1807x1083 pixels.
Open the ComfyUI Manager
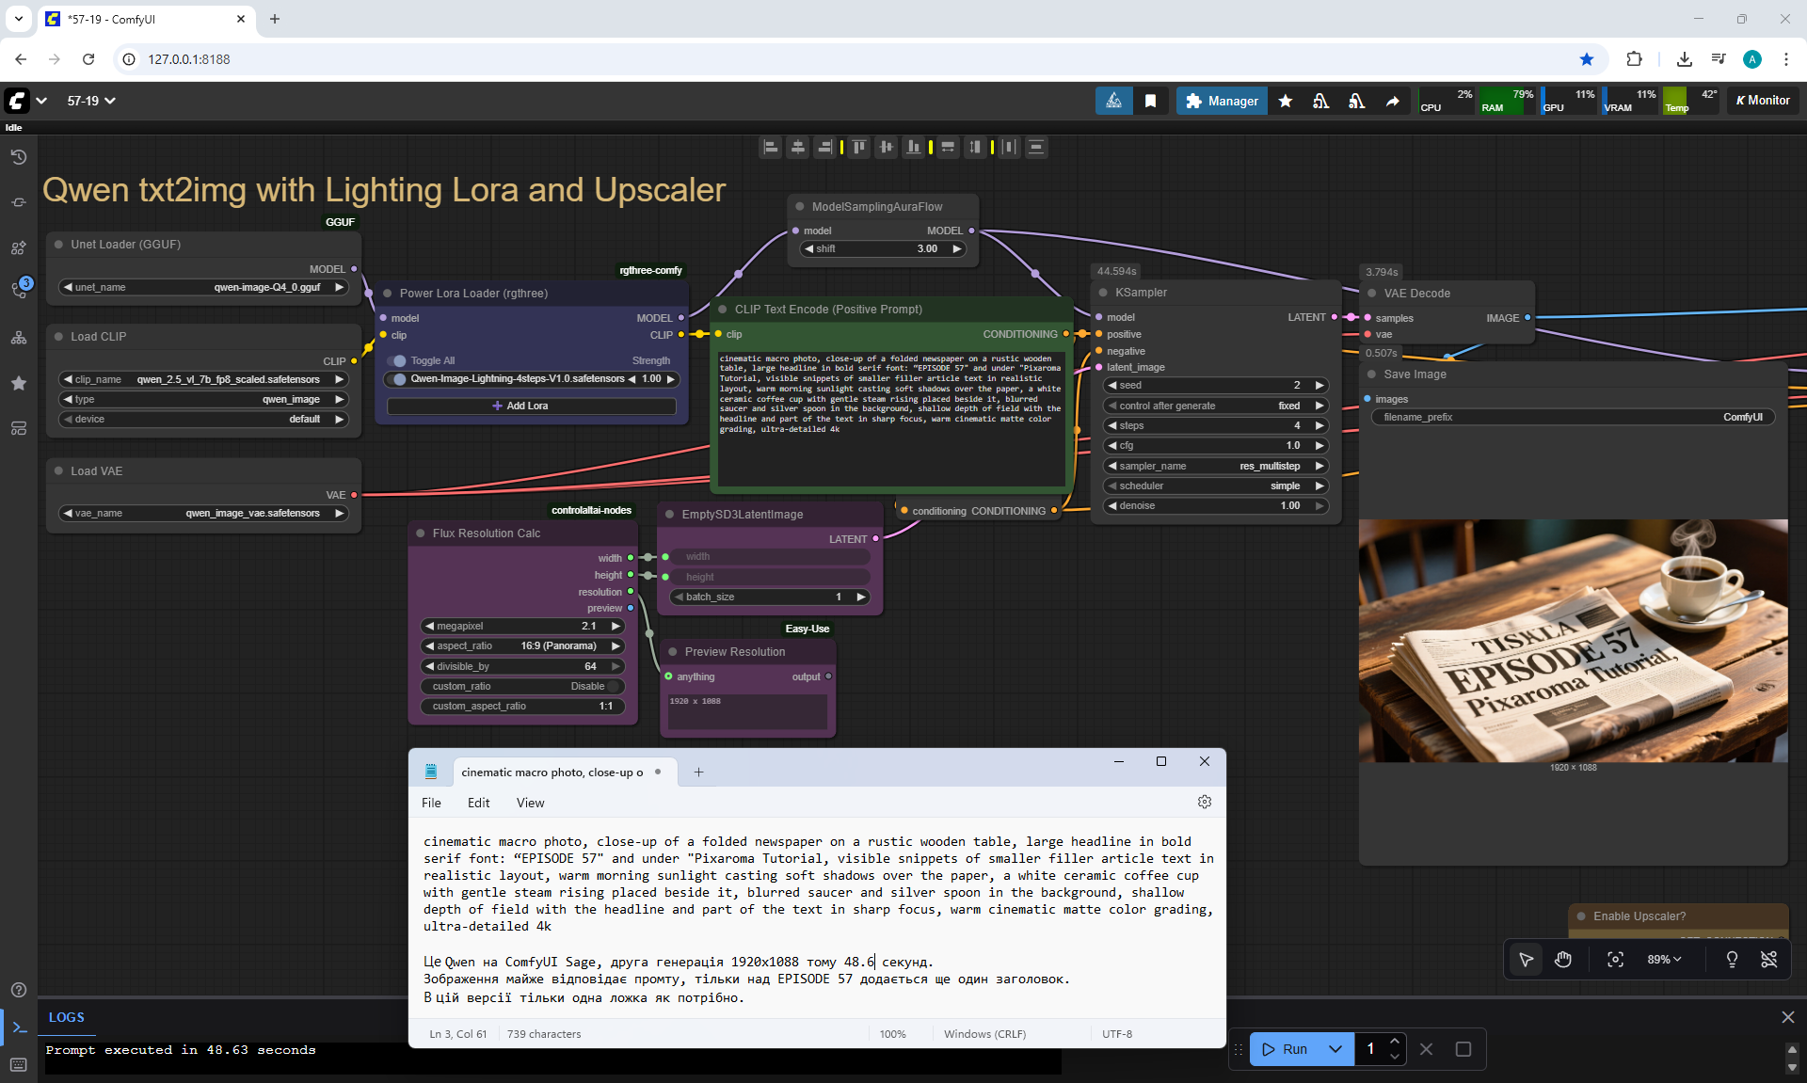pyautogui.click(x=1221, y=101)
